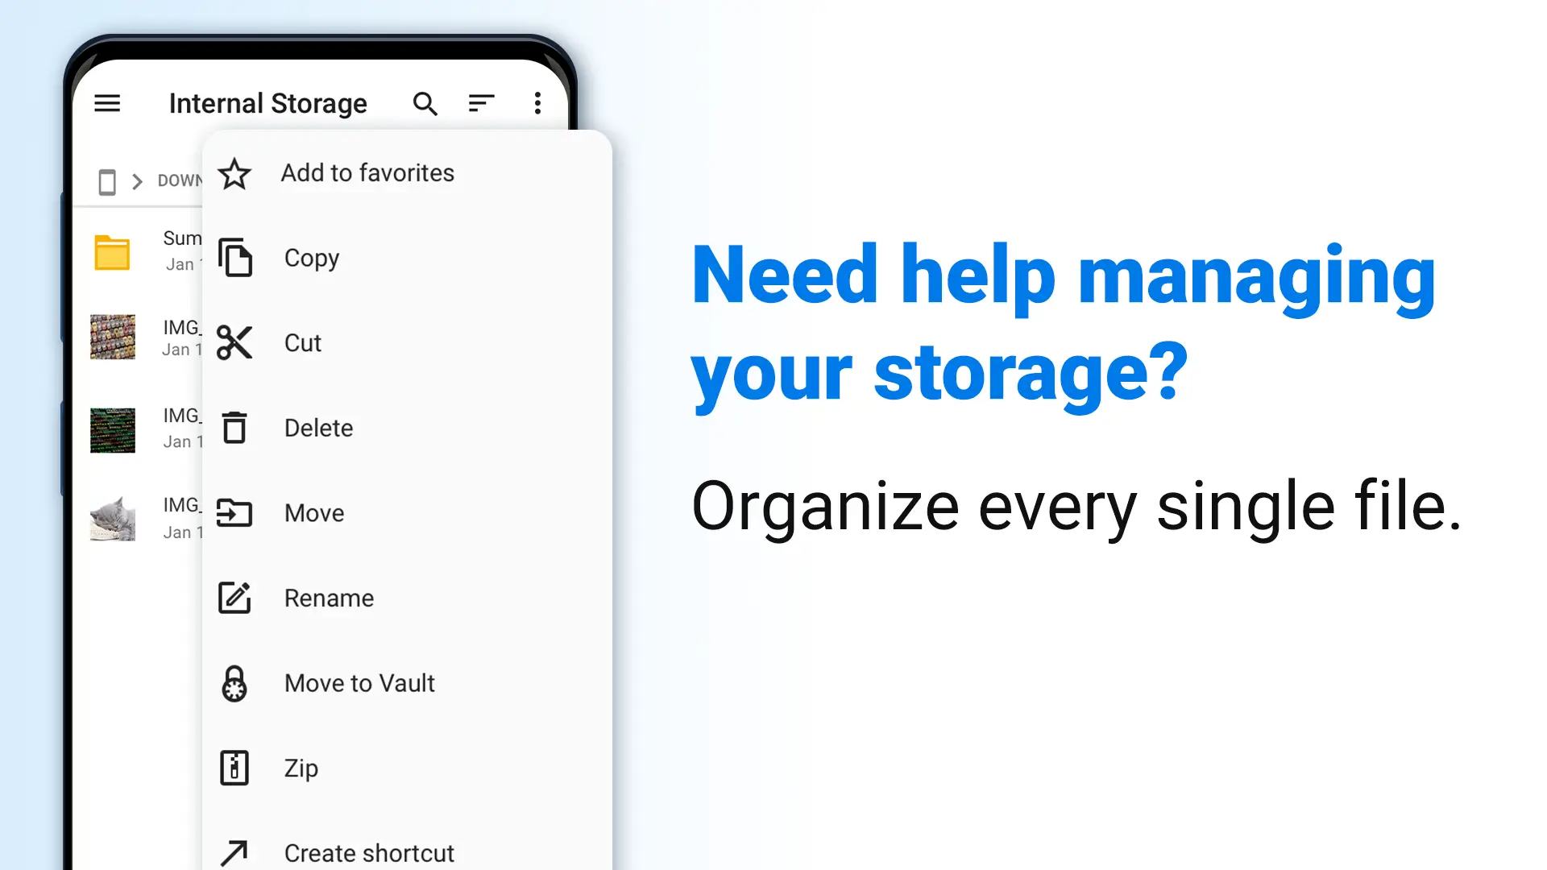Click the Add to favorites icon
1547x870 pixels.
tap(234, 173)
